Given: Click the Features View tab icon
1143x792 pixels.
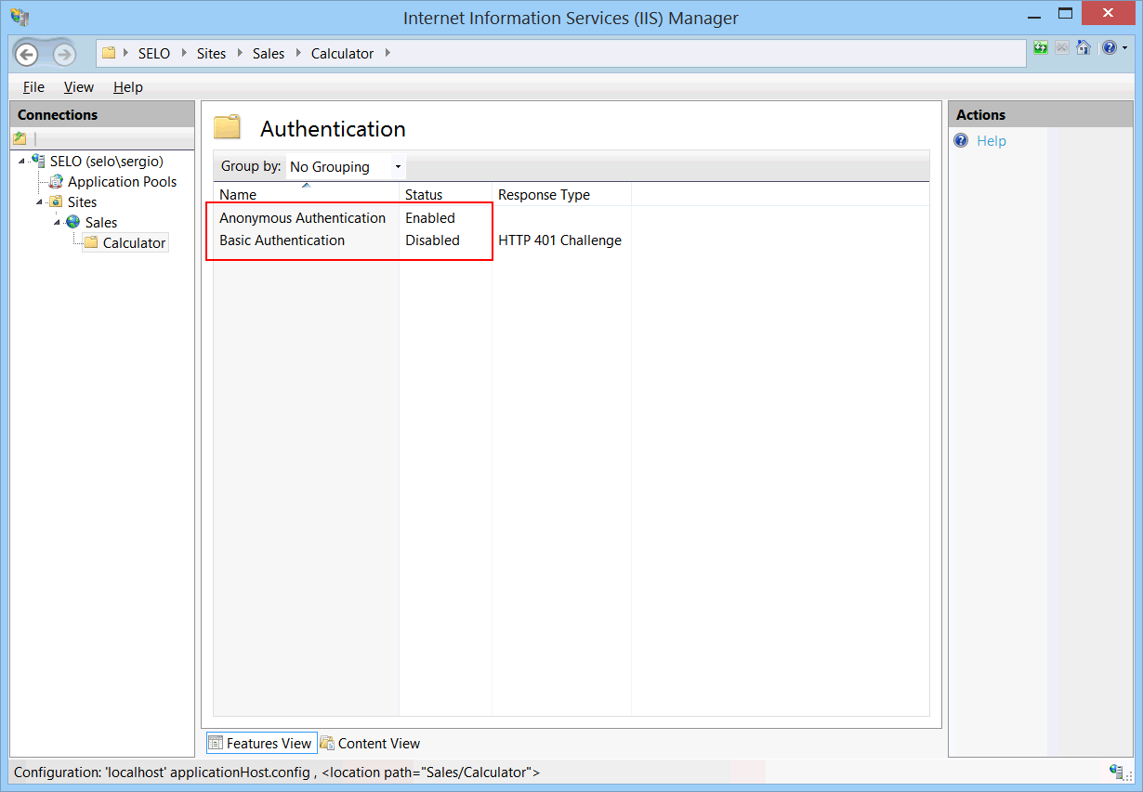Looking at the screenshot, I should tap(216, 743).
